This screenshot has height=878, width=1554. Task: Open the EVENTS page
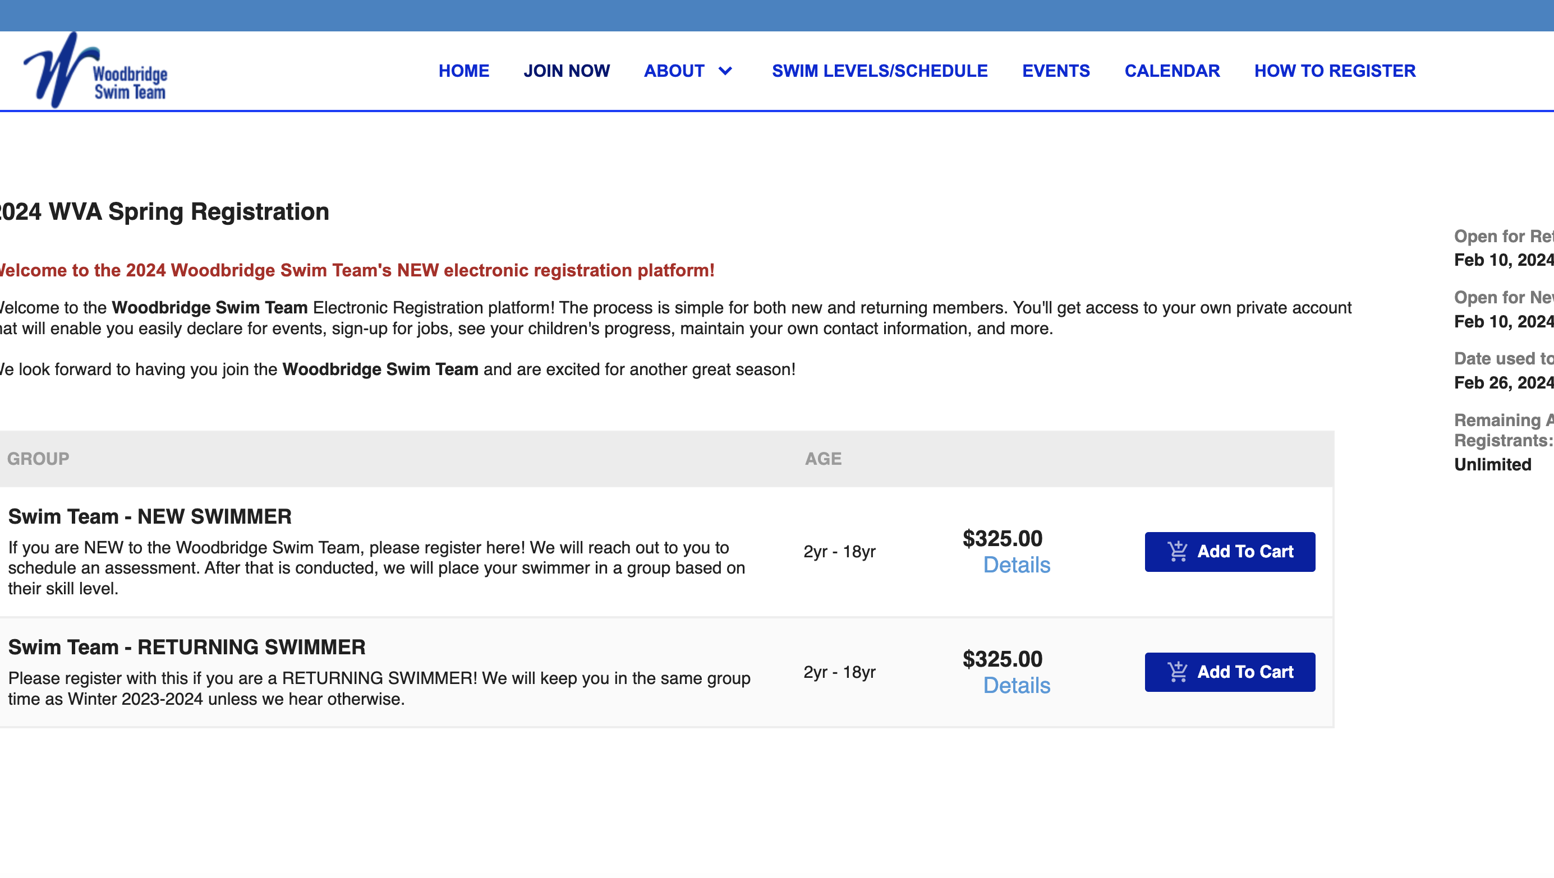click(x=1056, y=71)
